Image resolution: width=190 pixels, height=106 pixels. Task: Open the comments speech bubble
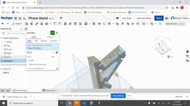(x=117, y=18)
